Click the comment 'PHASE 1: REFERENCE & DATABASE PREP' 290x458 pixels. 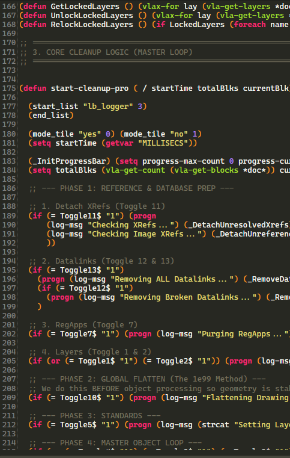137,188
